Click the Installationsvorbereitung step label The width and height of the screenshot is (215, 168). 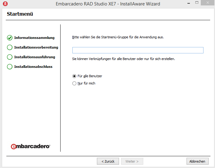click(36, 47)
